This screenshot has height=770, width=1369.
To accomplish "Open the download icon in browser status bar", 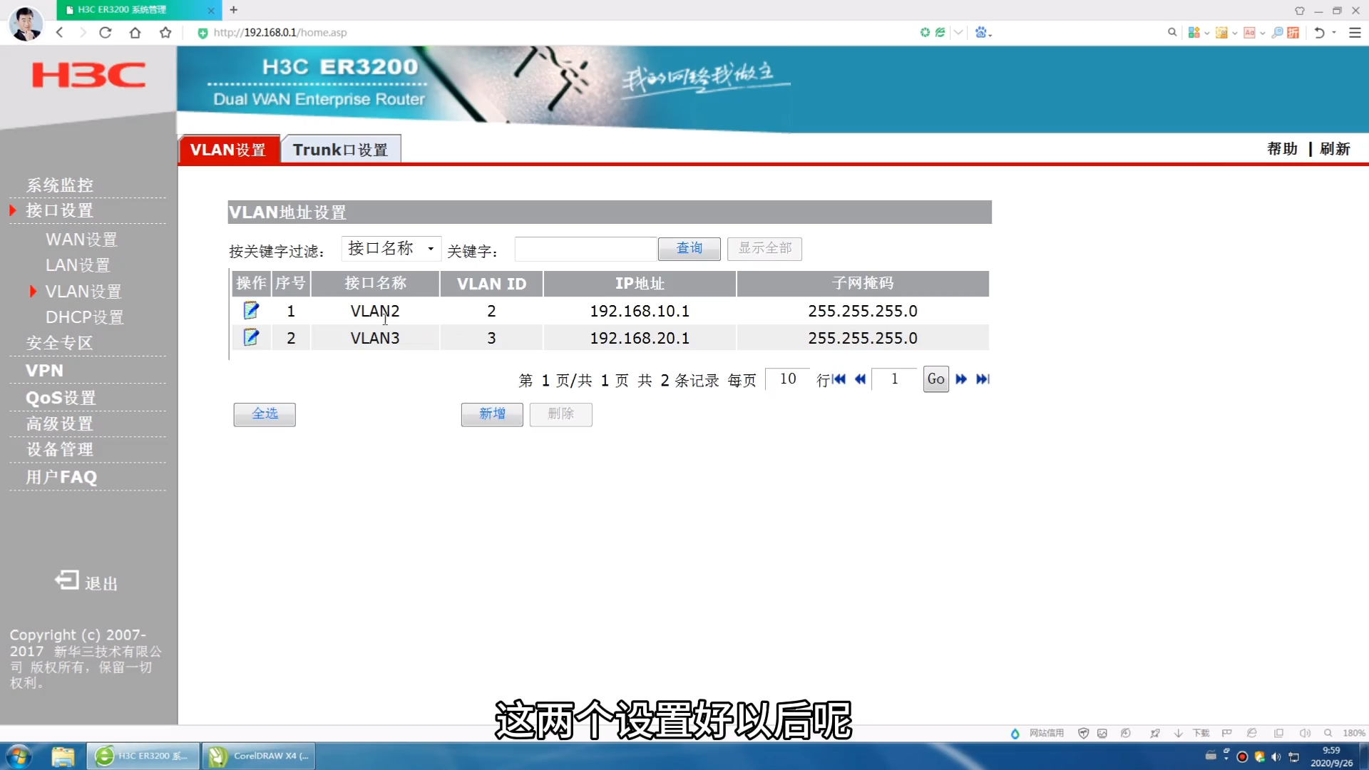I will pos(1178,733).
